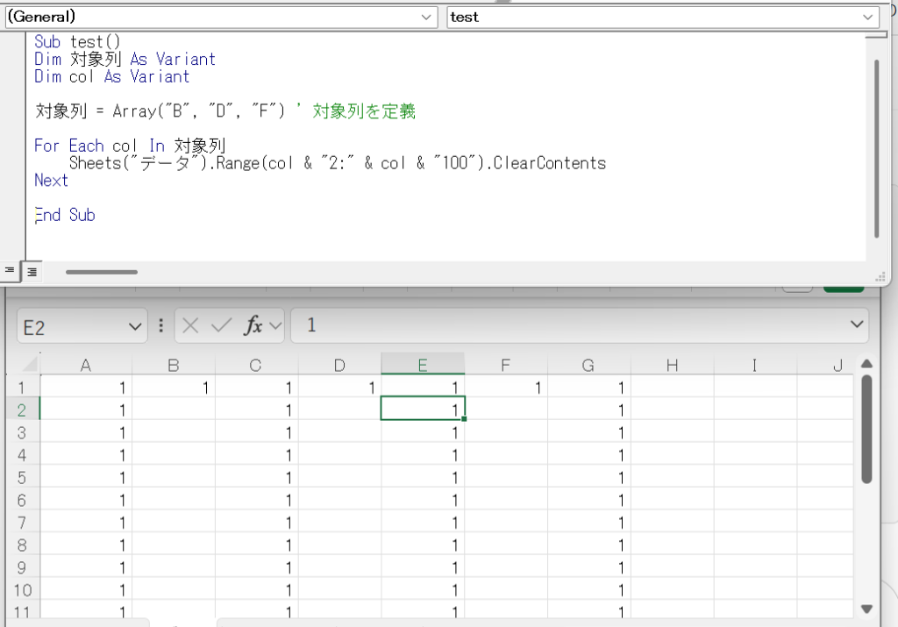The height and width of the screenshot is (627, 898).
Task: Select row 3 header
Action: coord(22,432)
